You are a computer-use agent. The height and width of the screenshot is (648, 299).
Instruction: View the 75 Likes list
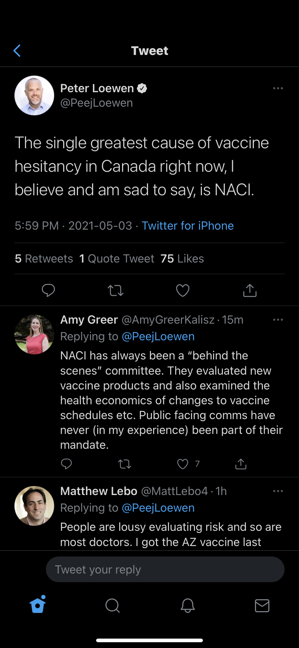click(182, 259)
